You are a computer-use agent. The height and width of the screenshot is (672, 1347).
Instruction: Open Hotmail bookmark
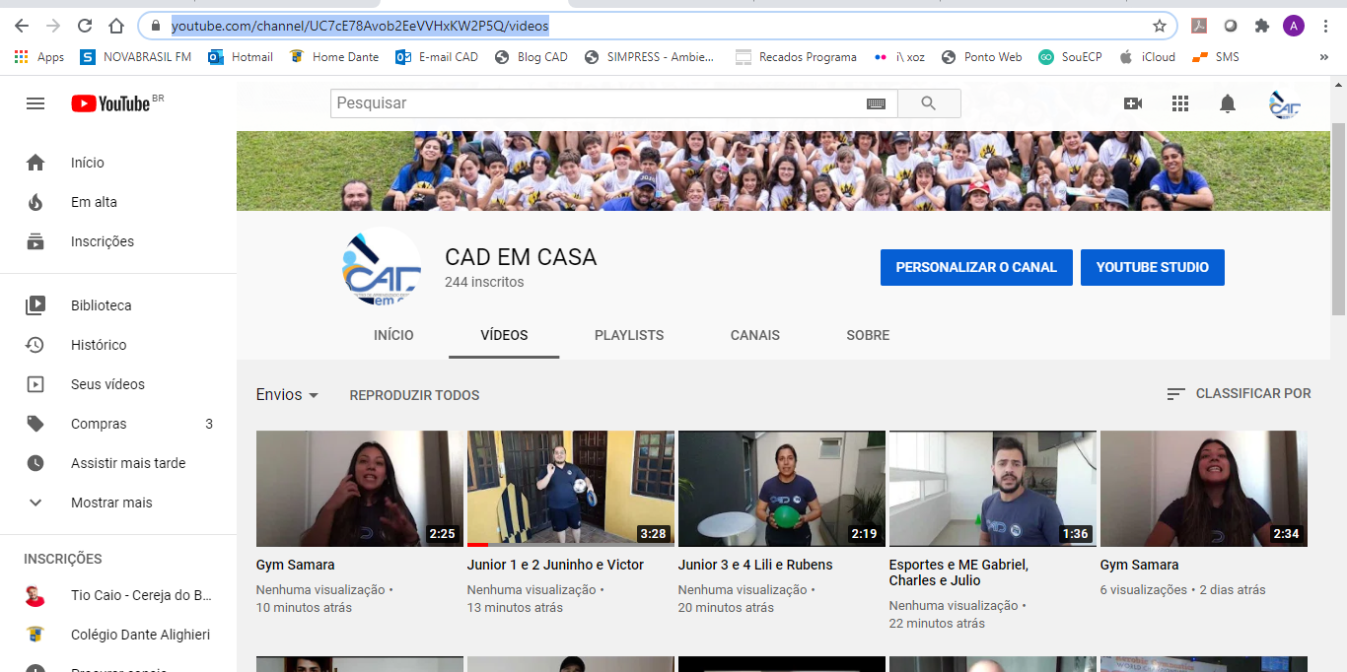(x=241, y=57)
